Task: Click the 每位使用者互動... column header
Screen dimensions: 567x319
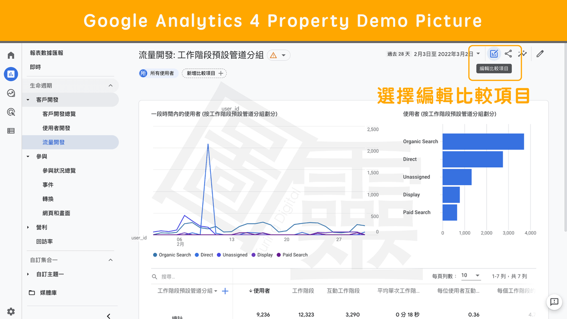Action: click(x=458, y=291)
